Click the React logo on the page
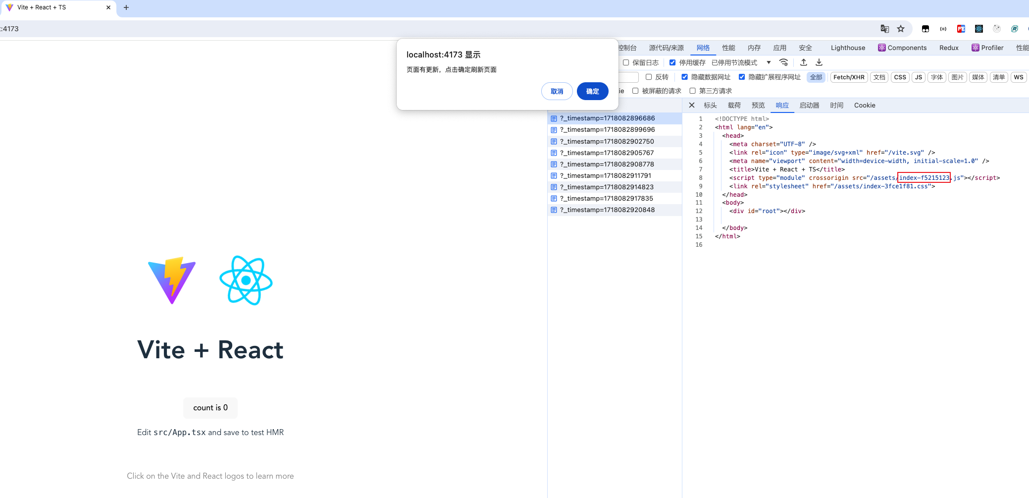The image size is (1029, 498). pyautogui.click(x=246, y=280)
